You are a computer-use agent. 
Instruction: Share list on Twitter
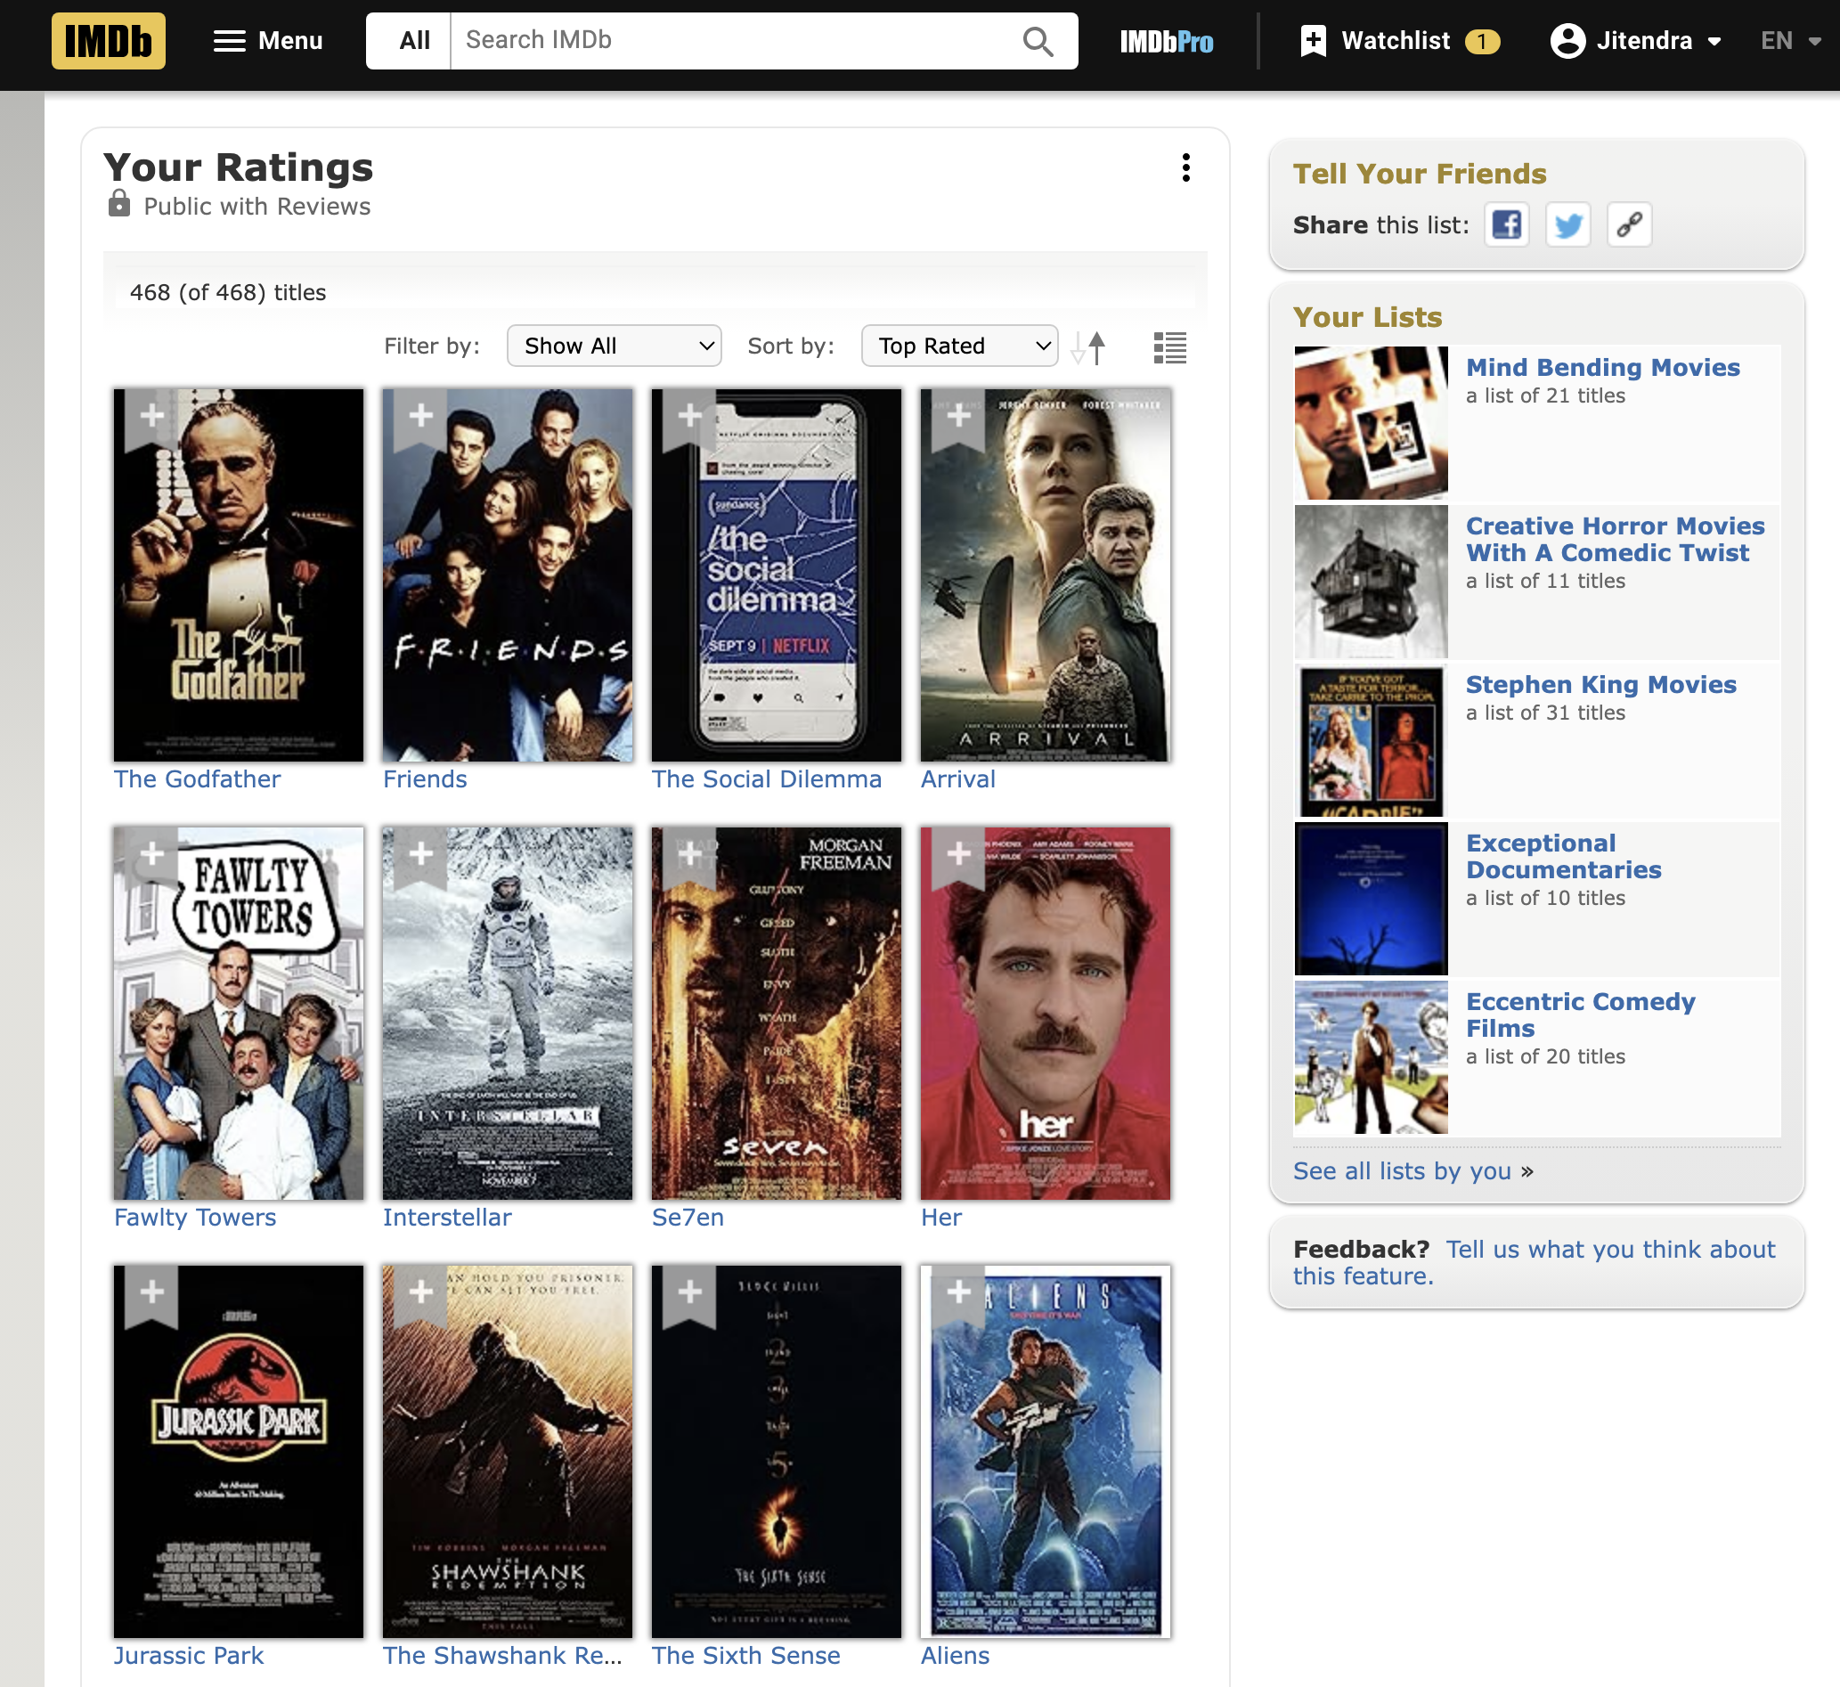[1567, 224]
